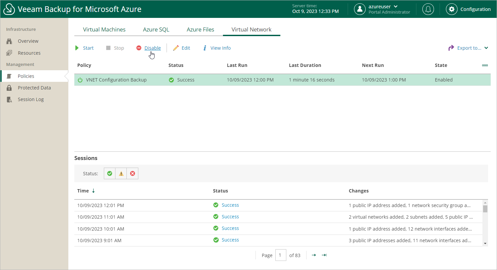Sort by the Last Run column
The width and height of the screenshot is (497, 270).
point(237,65)
